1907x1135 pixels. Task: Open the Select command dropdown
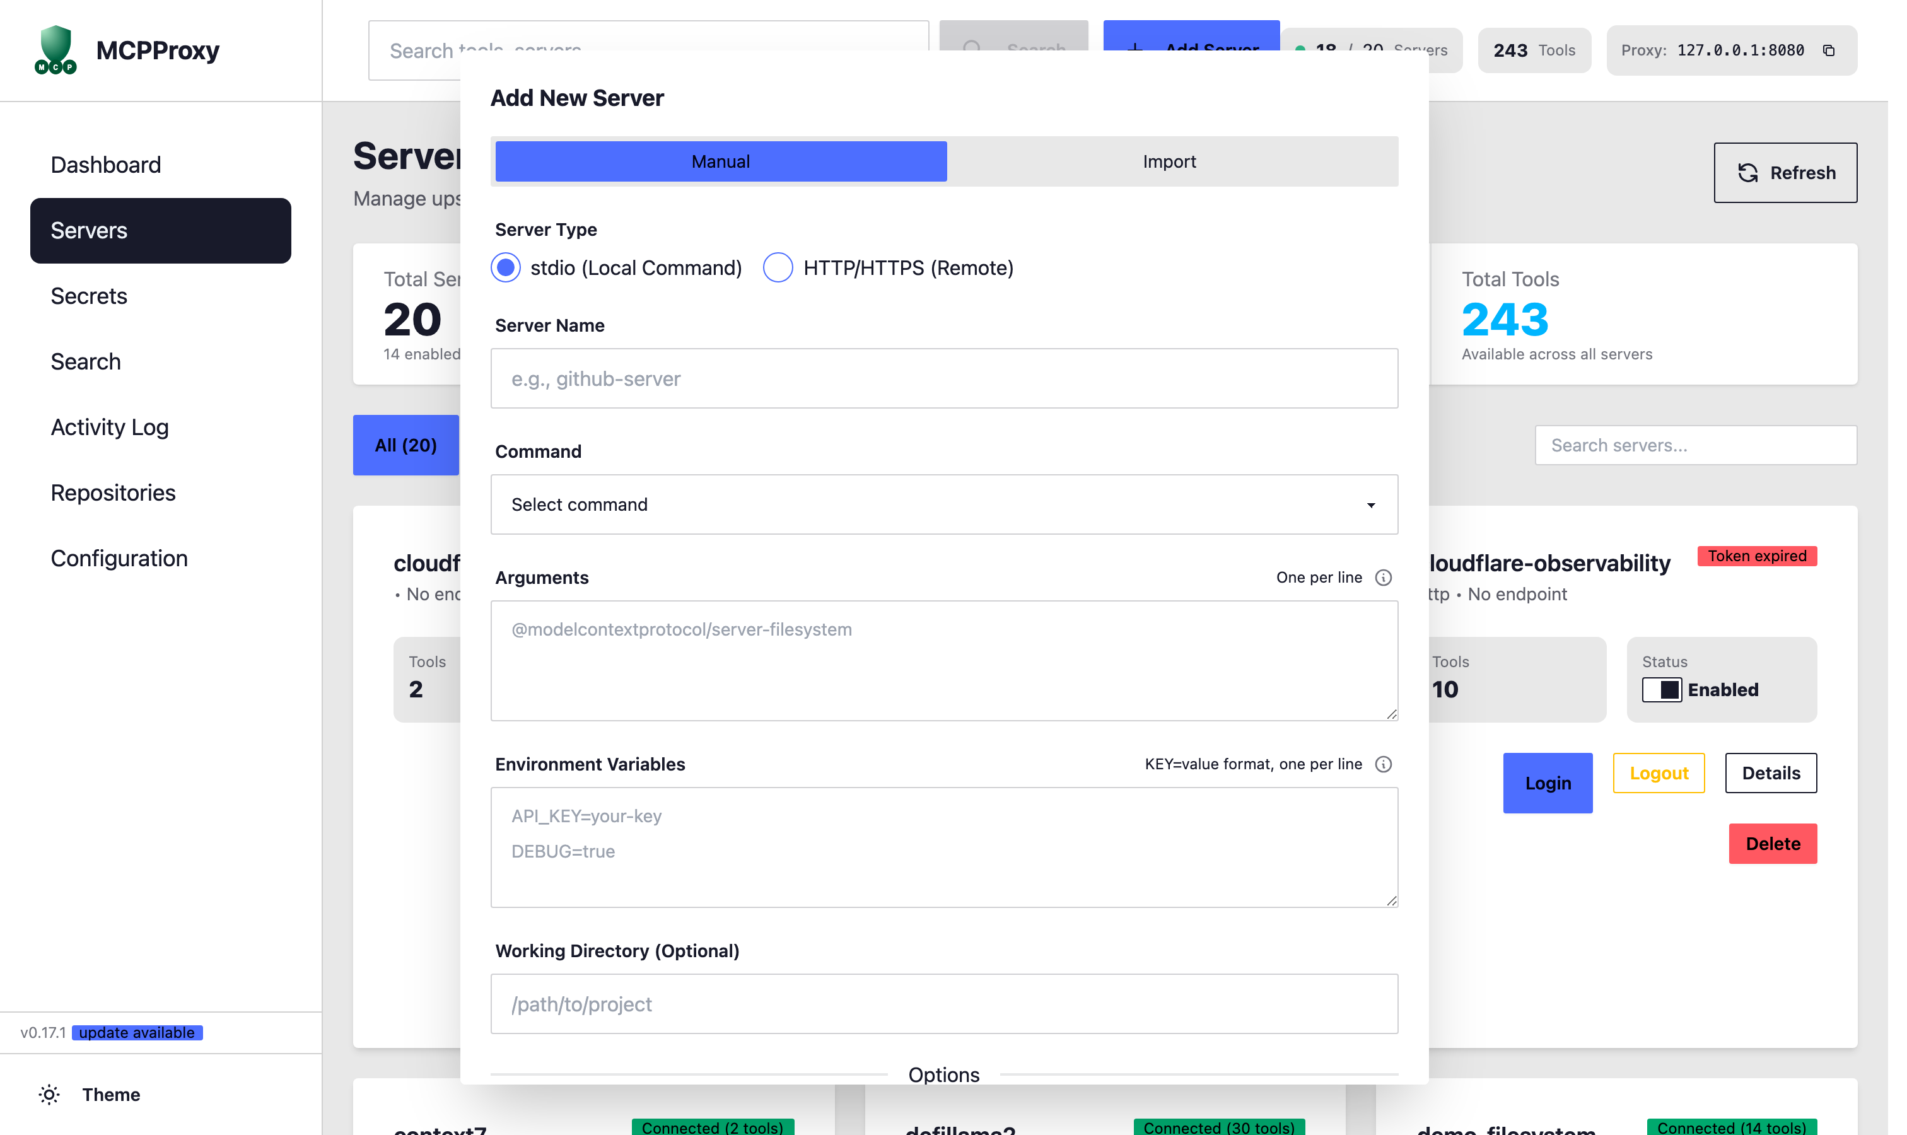pos(944,504)
